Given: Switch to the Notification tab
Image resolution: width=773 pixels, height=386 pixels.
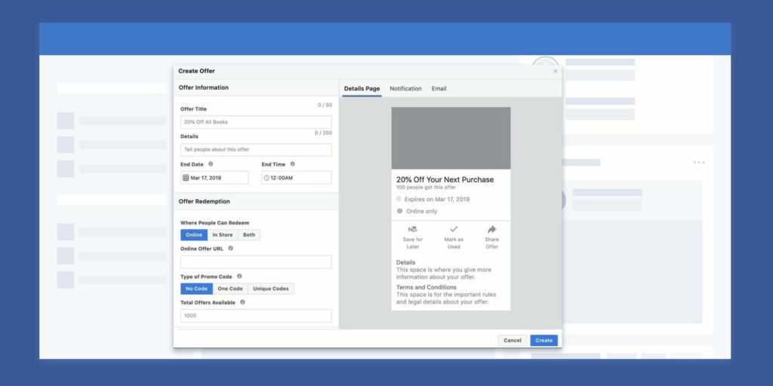Looking at the screenshot, I should tap(405, 89).
